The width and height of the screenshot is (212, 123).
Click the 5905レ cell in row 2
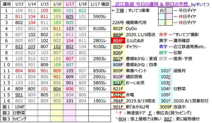[100, 17]
